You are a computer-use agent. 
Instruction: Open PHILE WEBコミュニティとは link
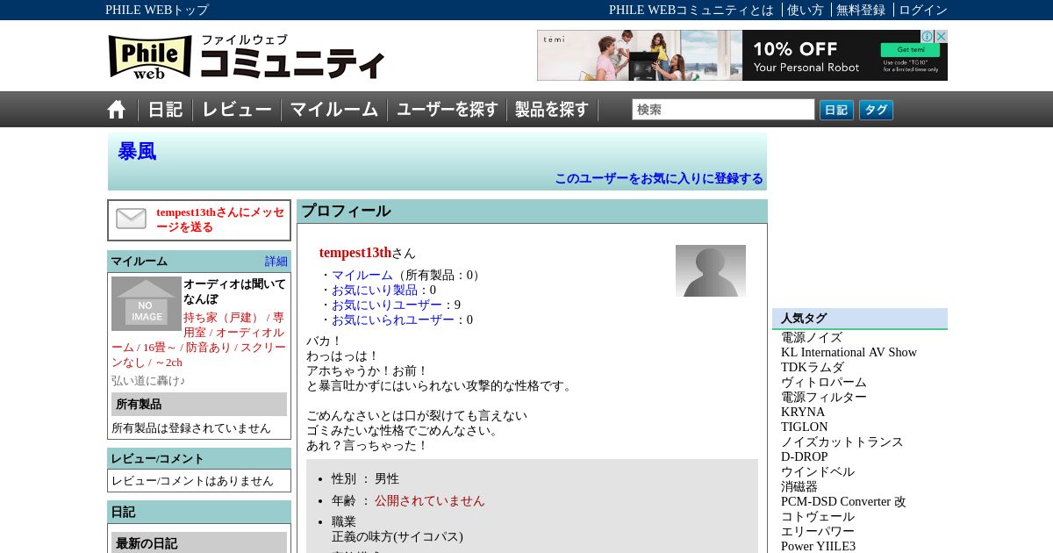(x=691, y=10)
